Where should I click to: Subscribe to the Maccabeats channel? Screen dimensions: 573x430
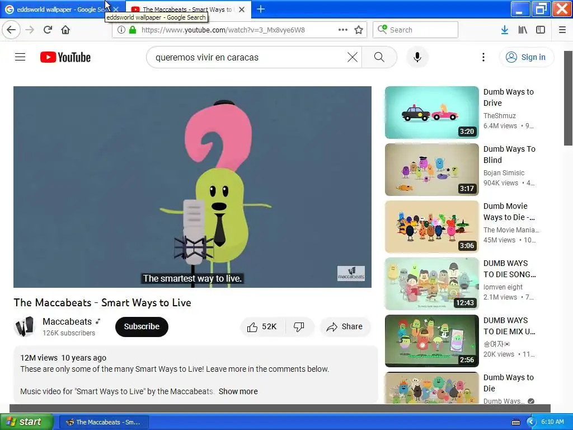[142, 326]
